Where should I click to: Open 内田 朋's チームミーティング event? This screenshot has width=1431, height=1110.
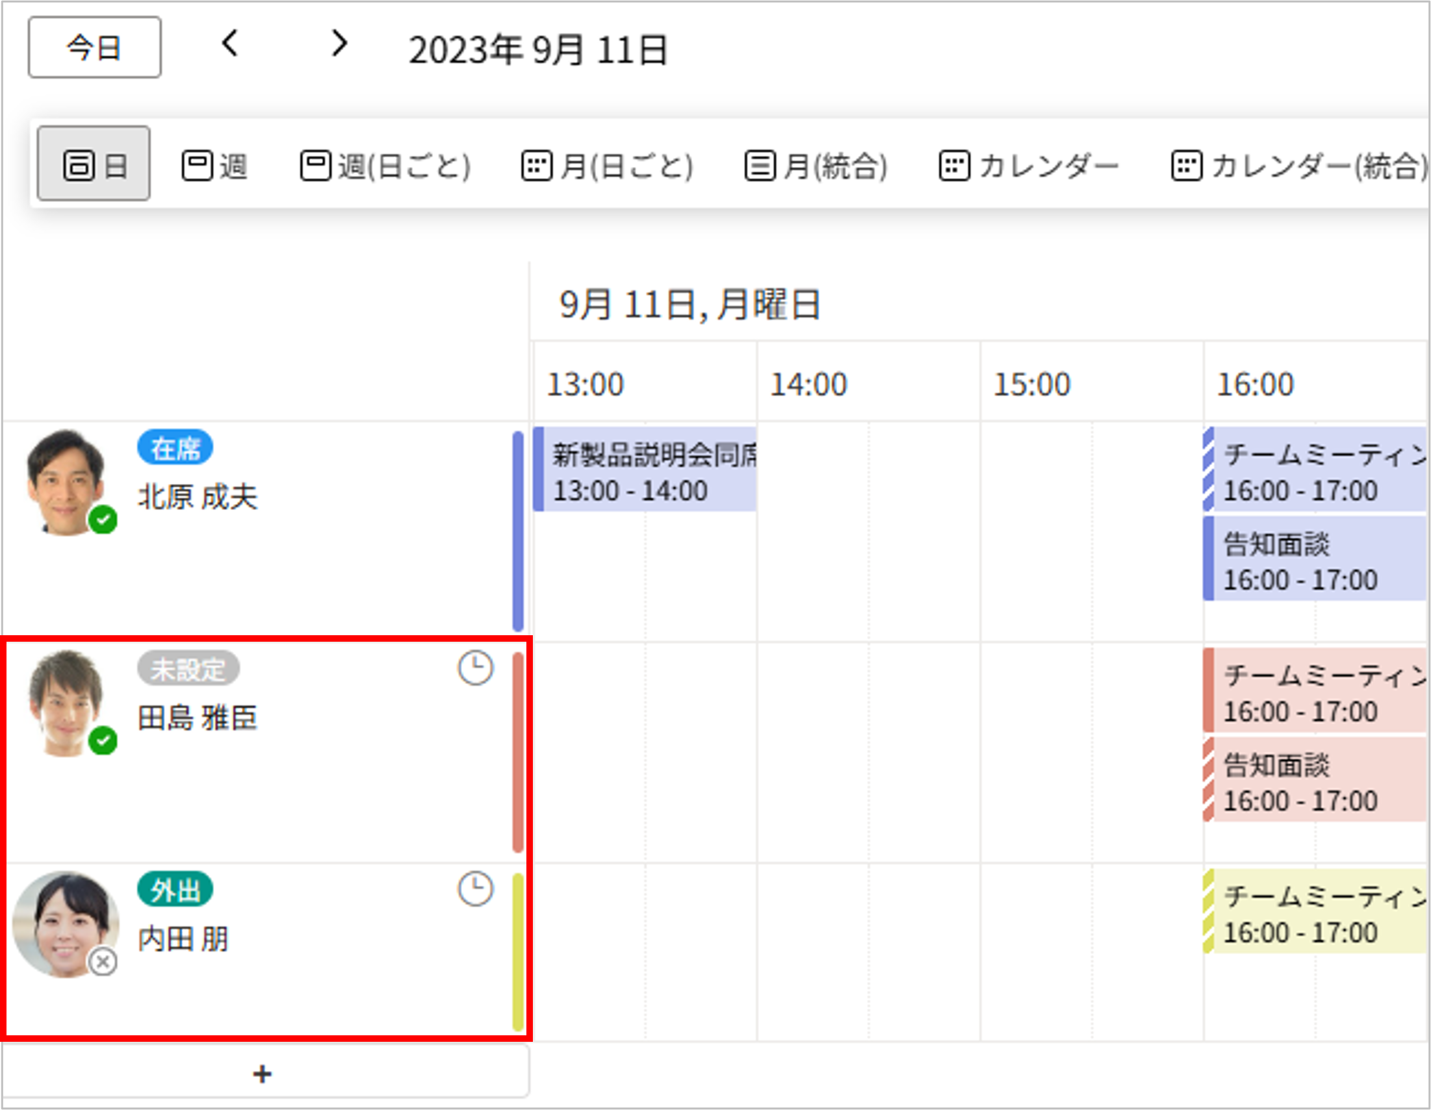pyautogui.click(x=1317, y=911)
